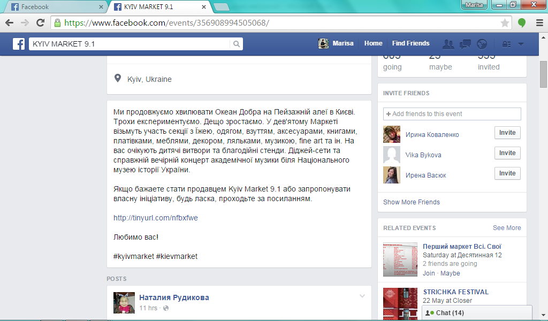Viewport: 548px width, 321px height.
Task: Click the Kyiv, Ukraine location
Action: point(149,79)
